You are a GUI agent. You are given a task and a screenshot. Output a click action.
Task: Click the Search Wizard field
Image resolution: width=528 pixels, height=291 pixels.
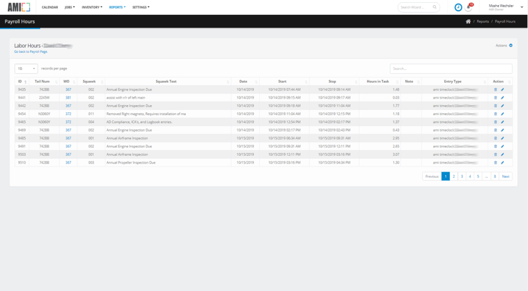pyautogui.click(x=419, y=7)
